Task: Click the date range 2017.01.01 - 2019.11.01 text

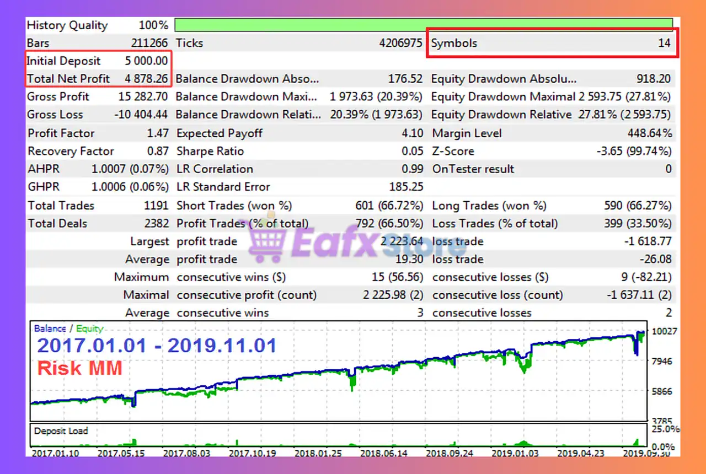Action: (157, 346)
